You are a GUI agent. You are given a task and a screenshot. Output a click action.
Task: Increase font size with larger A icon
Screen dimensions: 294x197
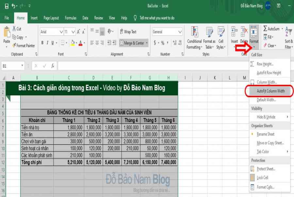click(78, 32)
